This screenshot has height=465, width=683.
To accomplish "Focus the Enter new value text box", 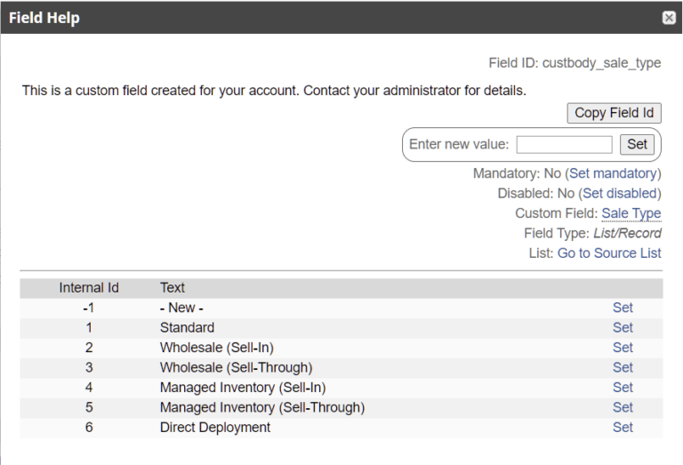I will coord(564,144).
